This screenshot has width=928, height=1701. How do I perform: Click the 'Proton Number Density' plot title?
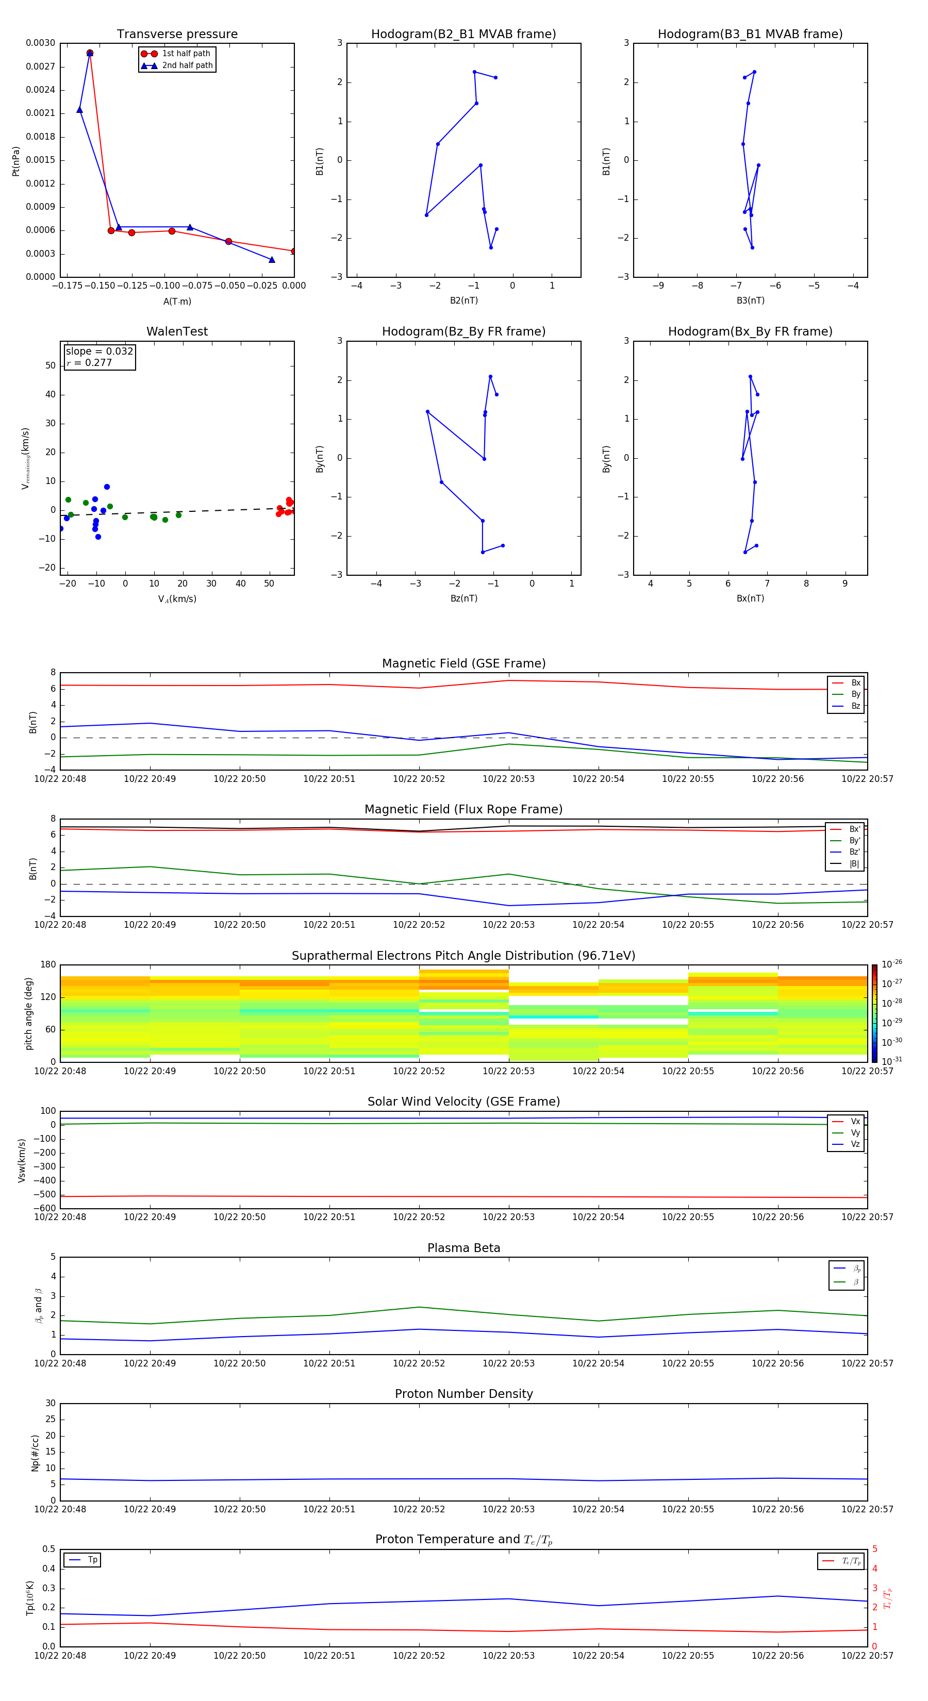[463, 1394]
